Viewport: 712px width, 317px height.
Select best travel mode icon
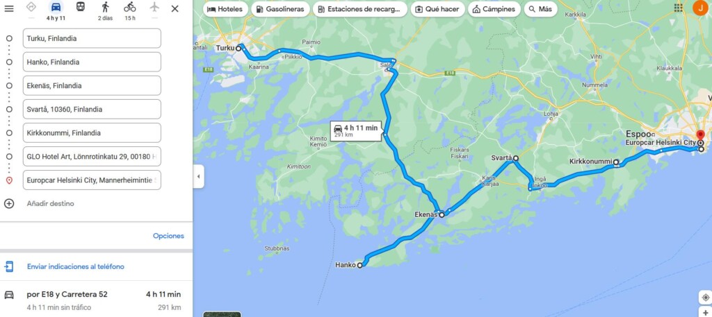click(31, 7)
